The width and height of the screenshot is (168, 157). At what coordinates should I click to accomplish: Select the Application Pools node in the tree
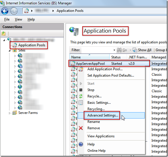pyautogui.click(x=32, y=45)
